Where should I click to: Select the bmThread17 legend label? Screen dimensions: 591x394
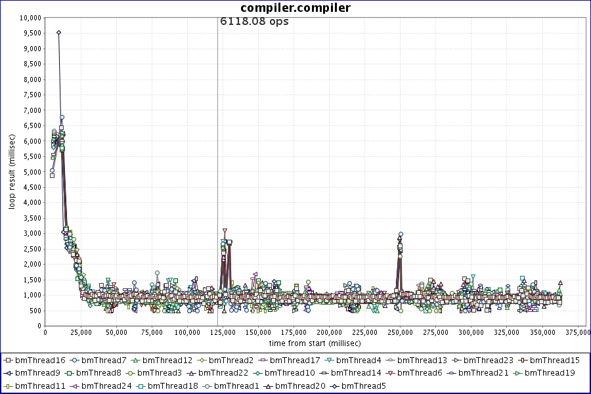click(x=295, y=361)
